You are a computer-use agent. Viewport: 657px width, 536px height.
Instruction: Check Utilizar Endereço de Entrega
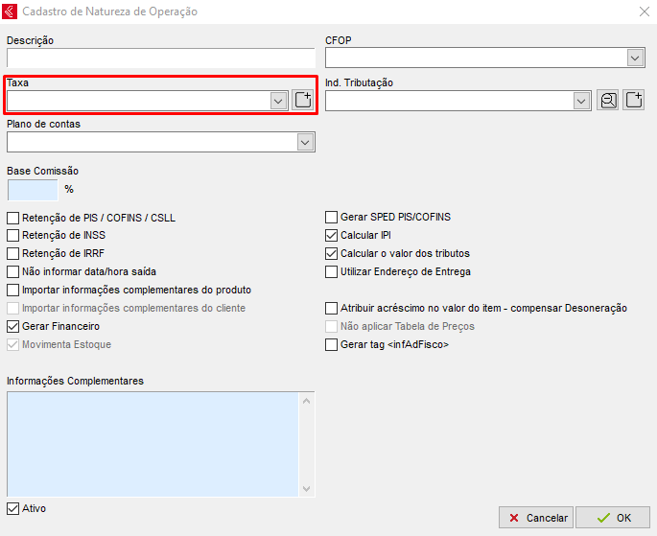332,271
